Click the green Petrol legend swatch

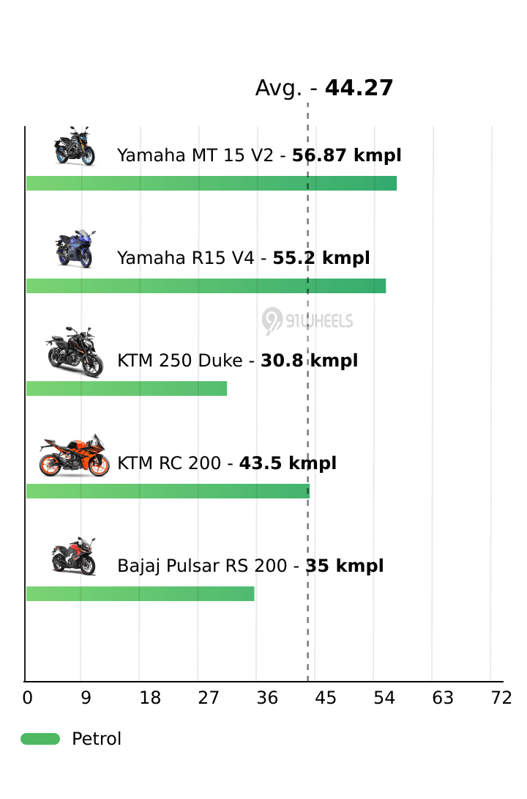(x=40, y=739)
